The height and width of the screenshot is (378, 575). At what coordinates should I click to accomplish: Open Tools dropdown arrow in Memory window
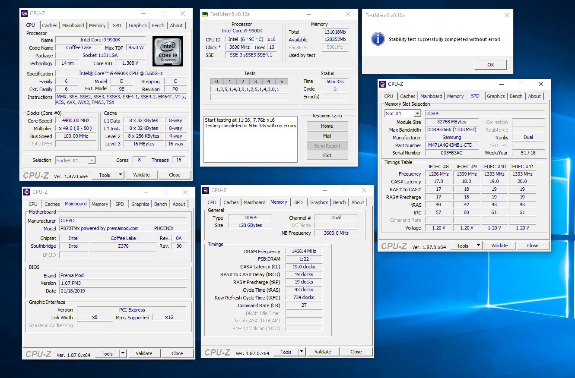[302, 352]
